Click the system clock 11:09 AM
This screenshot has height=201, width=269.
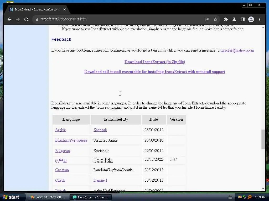259,197
